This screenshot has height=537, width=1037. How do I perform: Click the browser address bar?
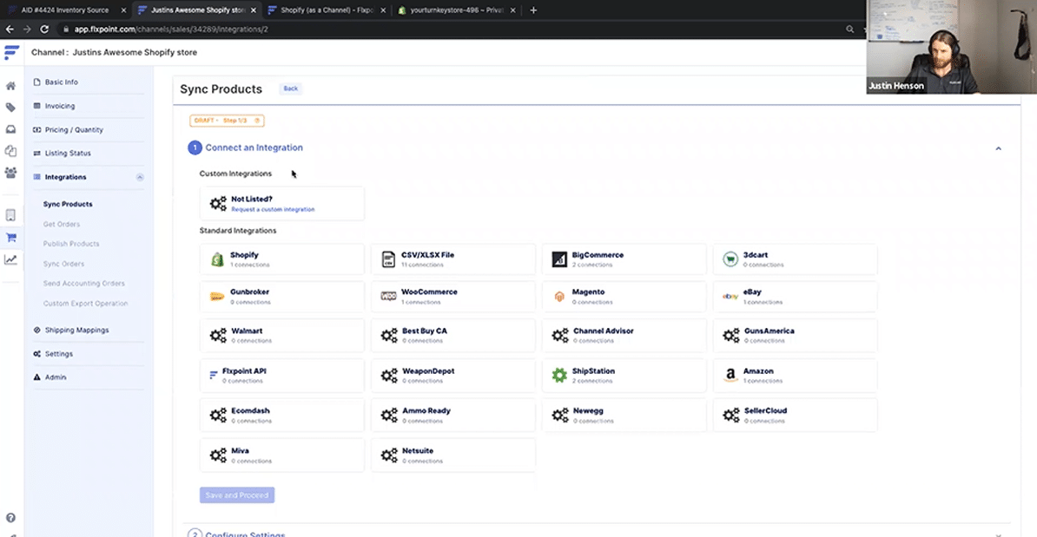point(450,29)
